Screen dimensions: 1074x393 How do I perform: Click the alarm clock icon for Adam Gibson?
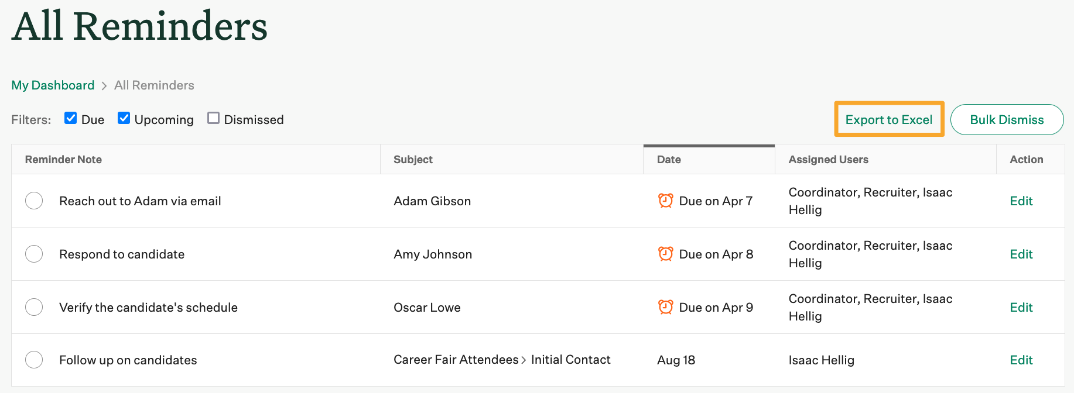(x=665, y=201)
